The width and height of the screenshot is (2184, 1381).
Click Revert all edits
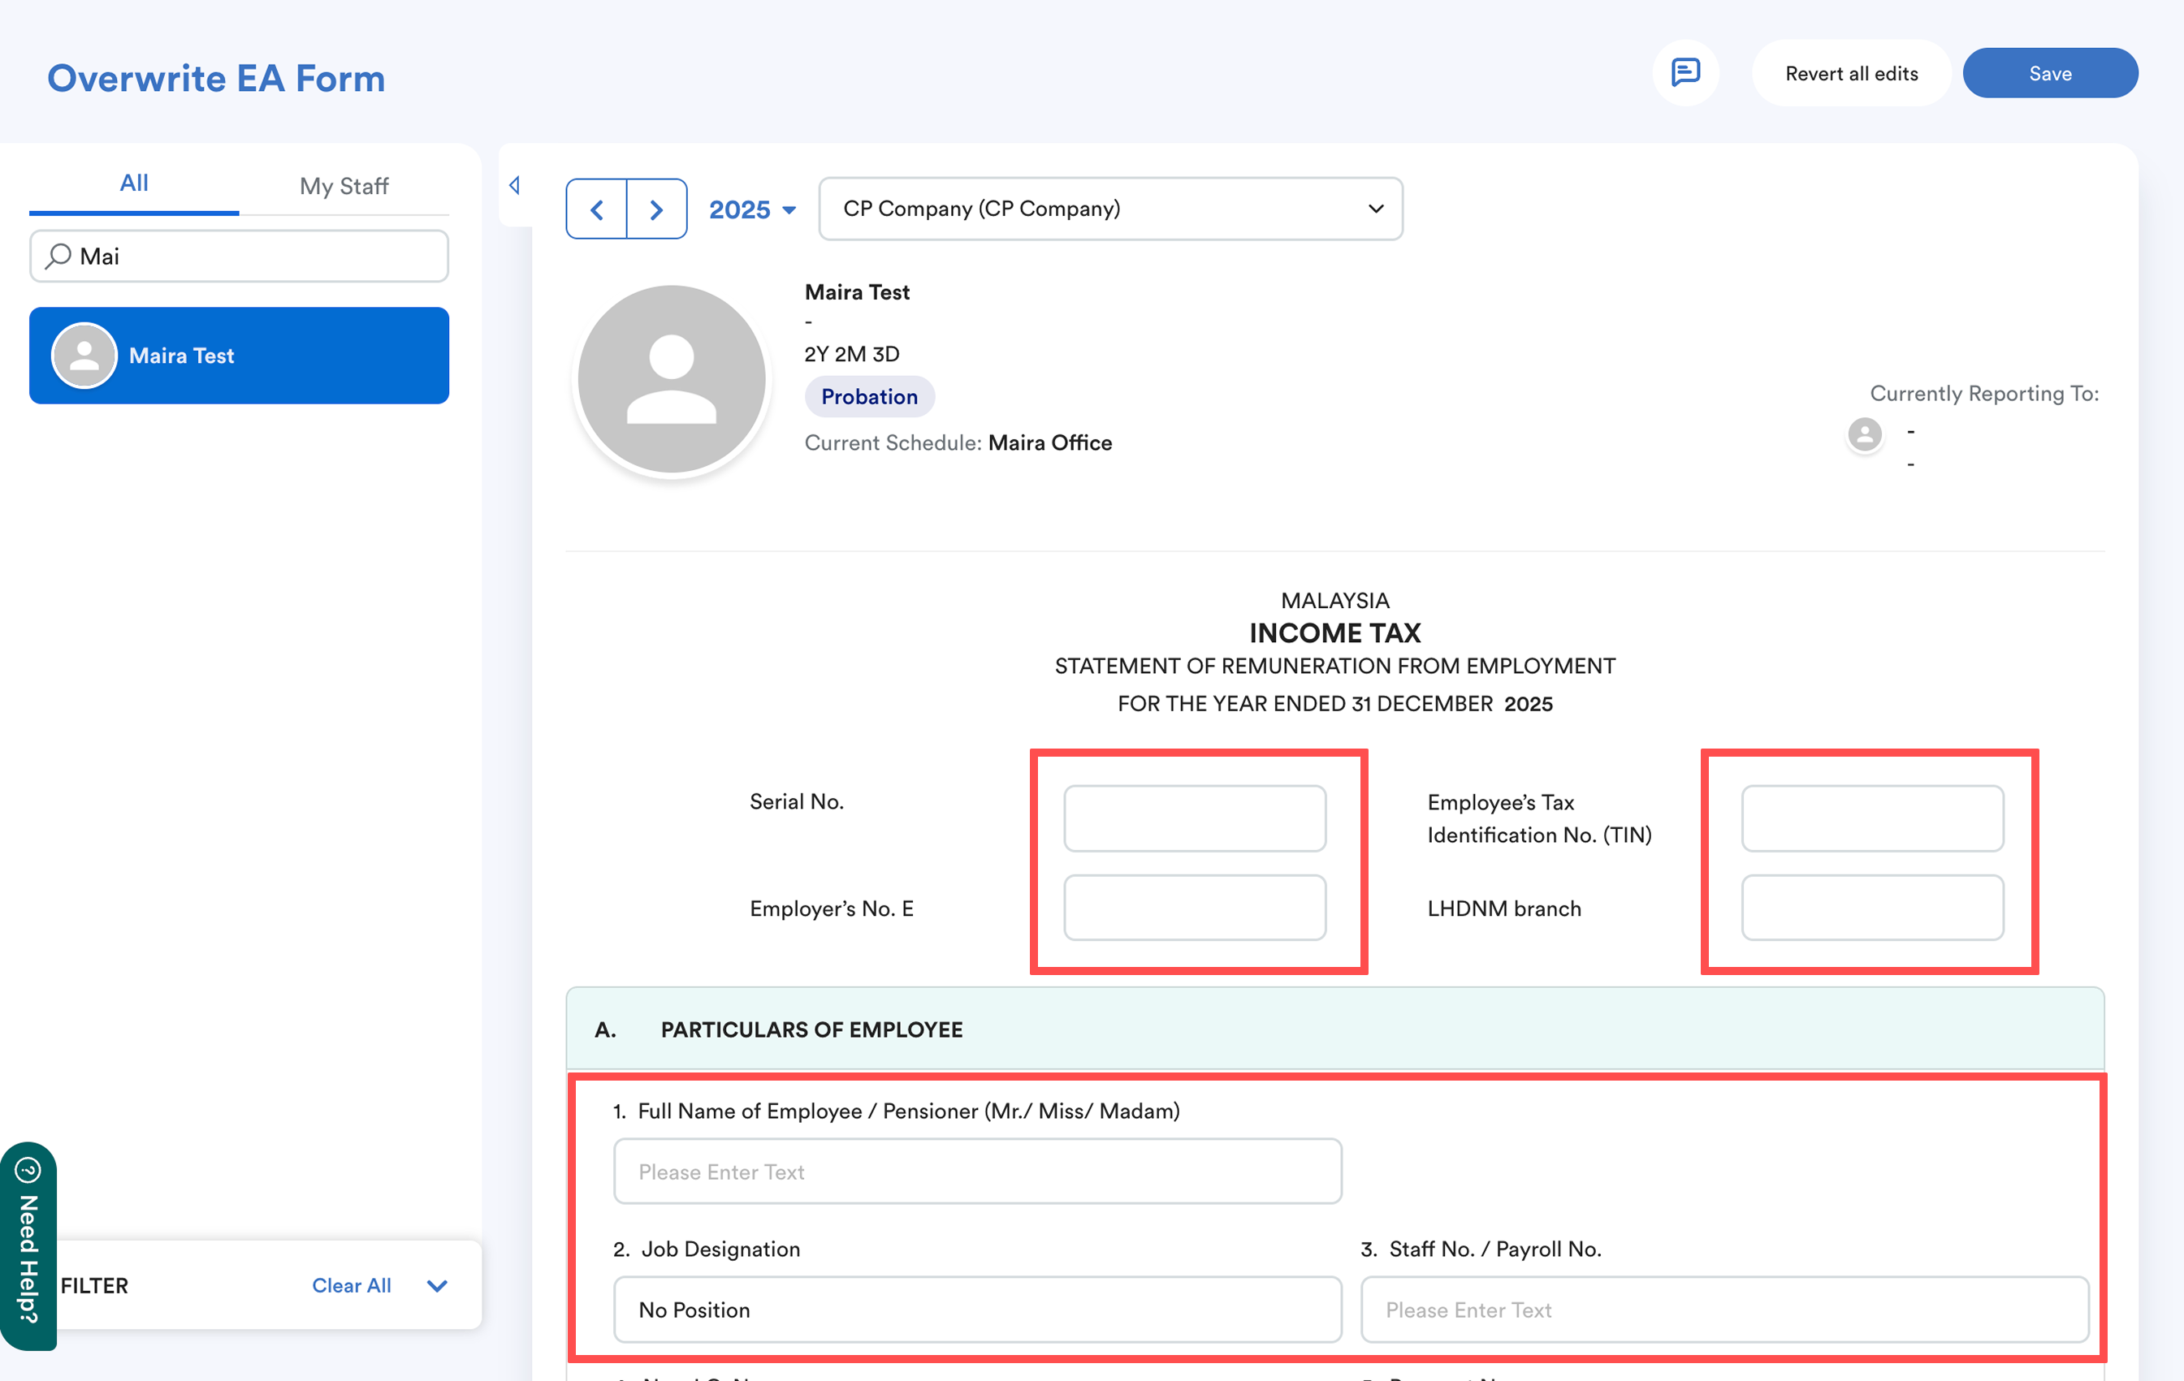(x=1850, y=73)
